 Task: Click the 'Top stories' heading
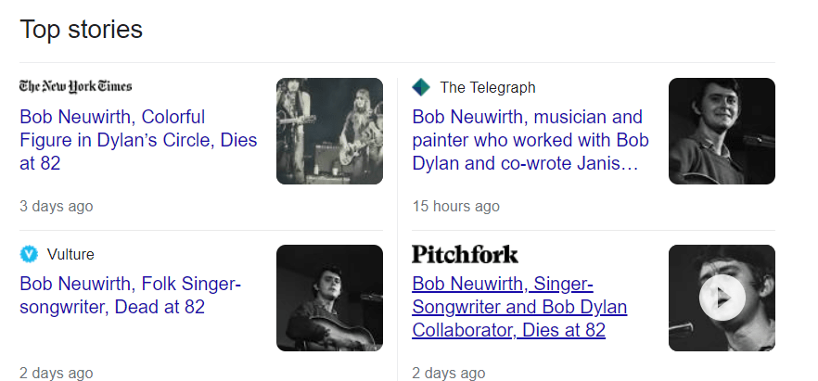[82, 30]
